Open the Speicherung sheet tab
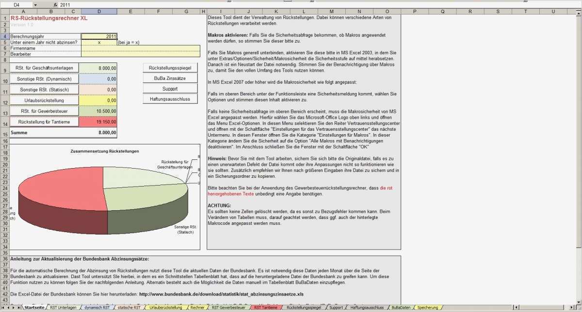This screenshot has width=582, height=312. (427, 308)
